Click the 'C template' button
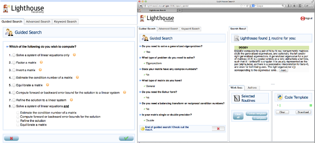The image size is (315, 143). 260,118
